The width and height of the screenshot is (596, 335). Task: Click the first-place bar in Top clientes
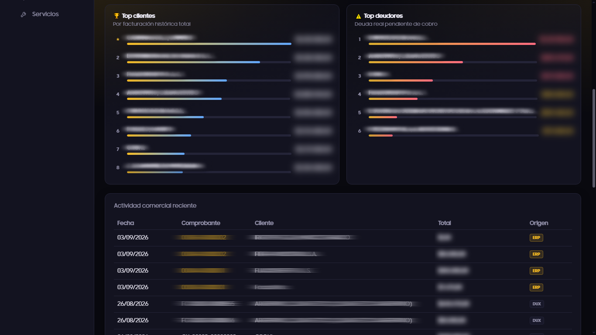click(209, 44)
